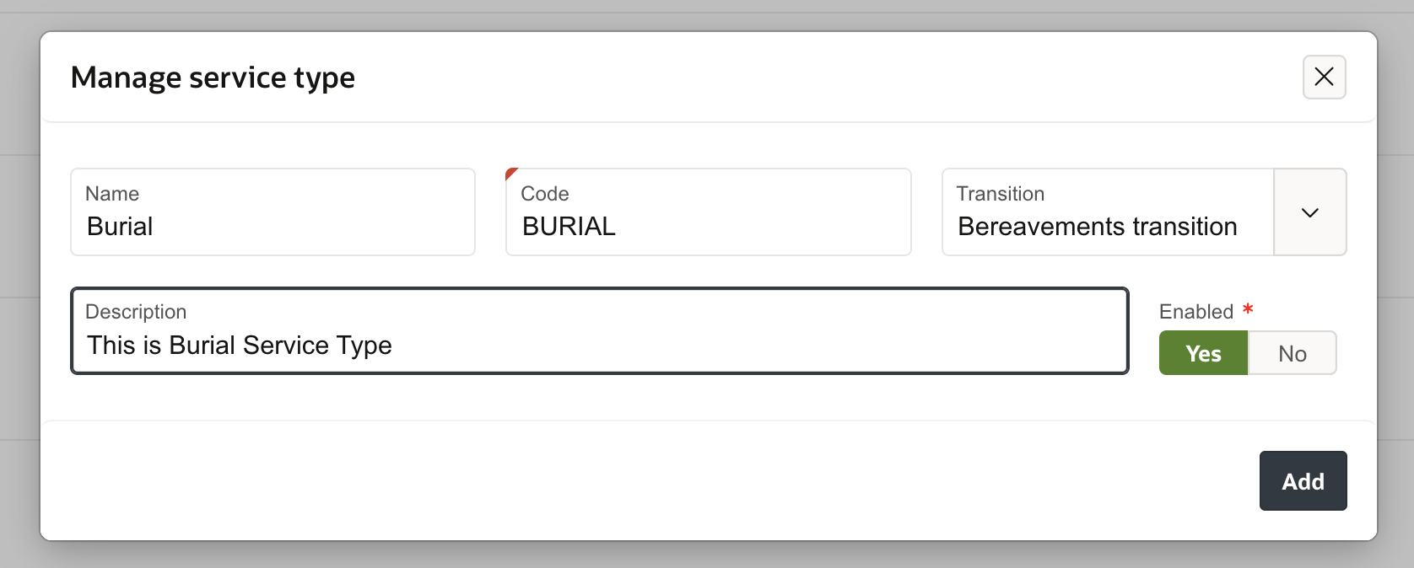Click the required field marker on Code
Viewport: 1414px width, 568px height.
[511, 172]
